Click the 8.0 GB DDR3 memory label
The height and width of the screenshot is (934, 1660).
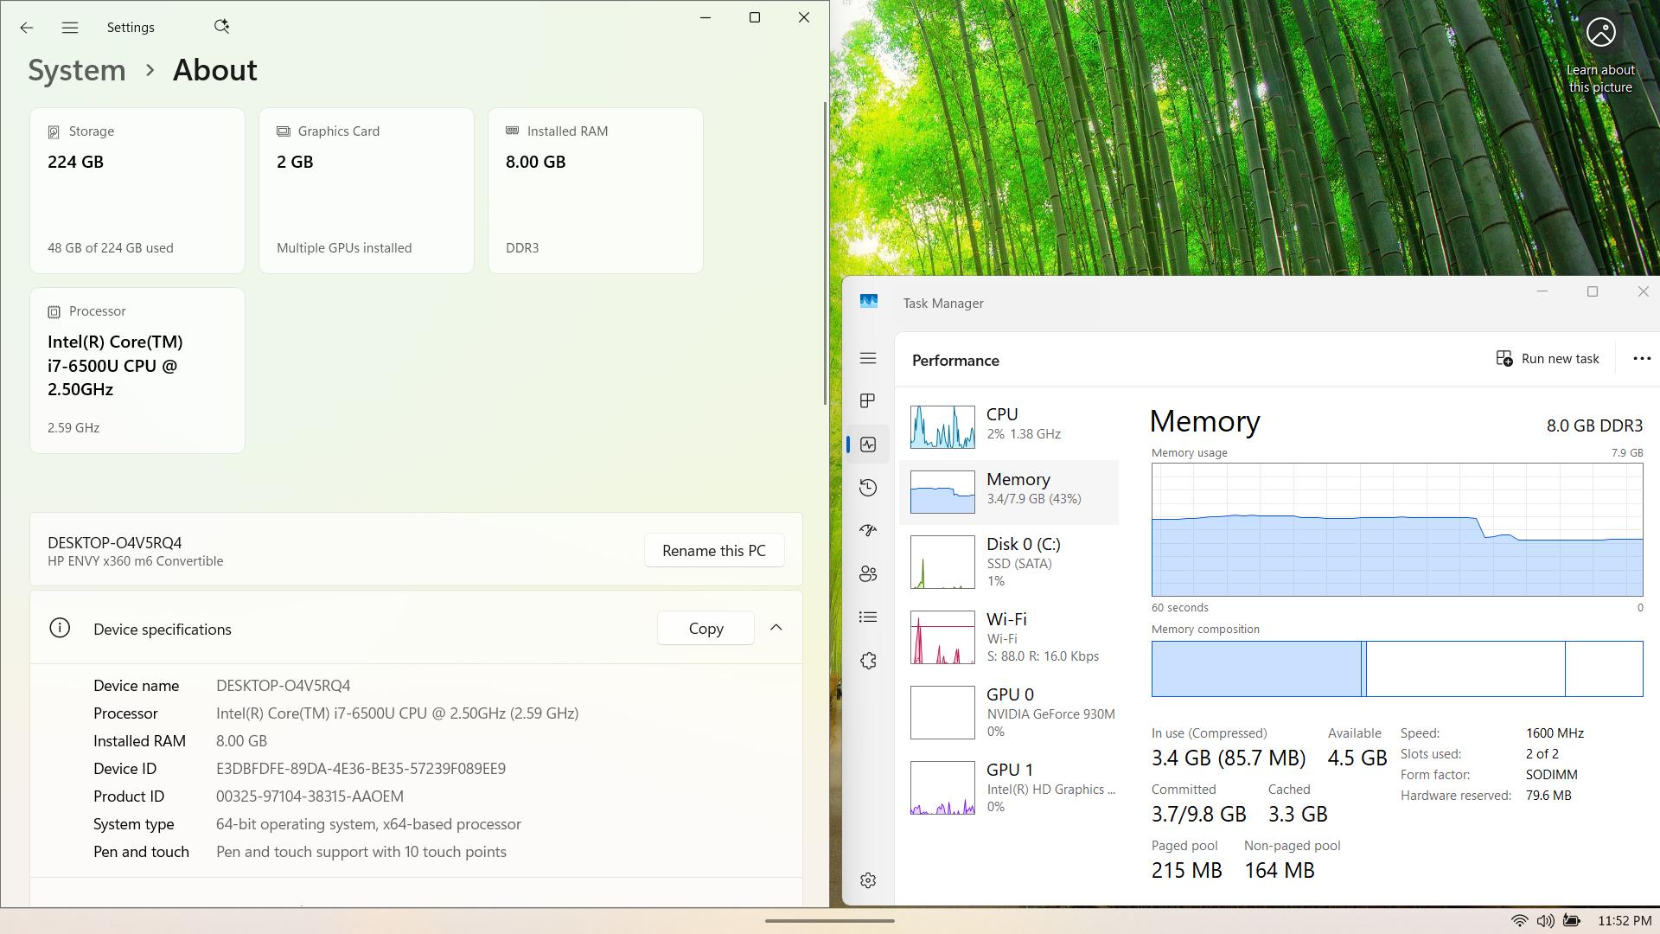(x=1594, y=425)
